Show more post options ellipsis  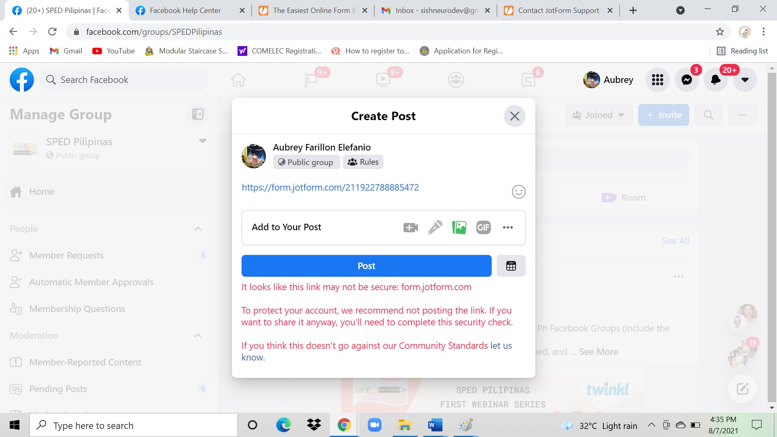tap(508, 227)
